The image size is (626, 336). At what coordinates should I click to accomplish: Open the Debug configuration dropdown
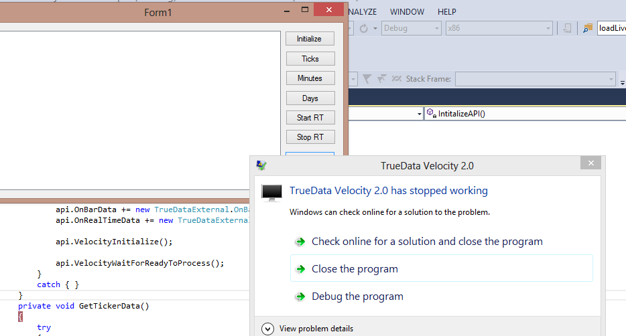411,28
